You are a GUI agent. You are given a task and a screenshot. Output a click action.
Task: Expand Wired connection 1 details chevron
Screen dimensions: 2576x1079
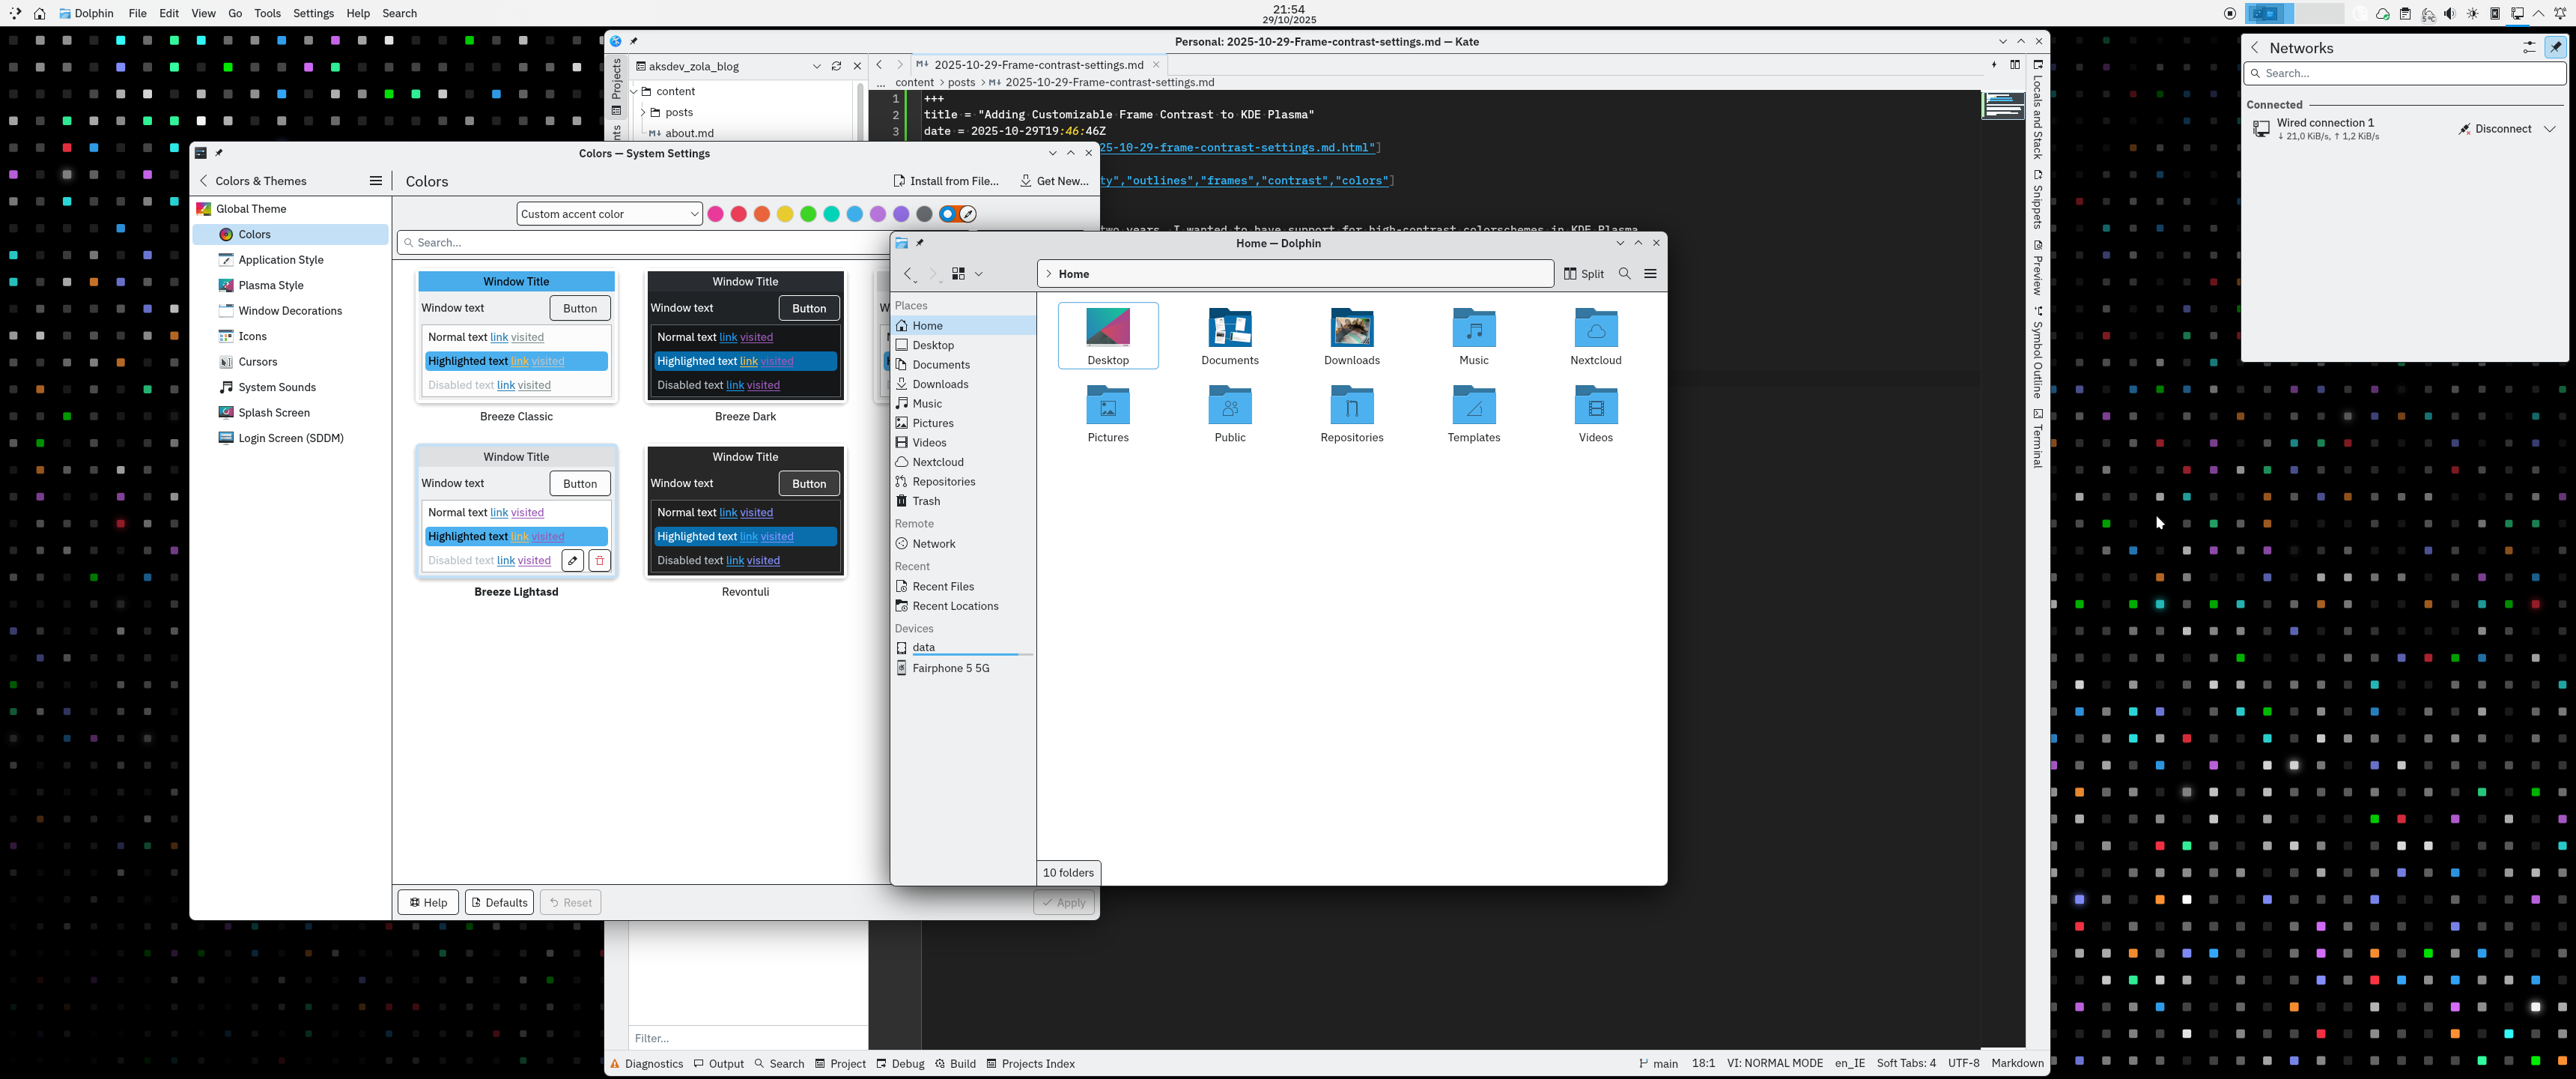(x=2550, y=129)
